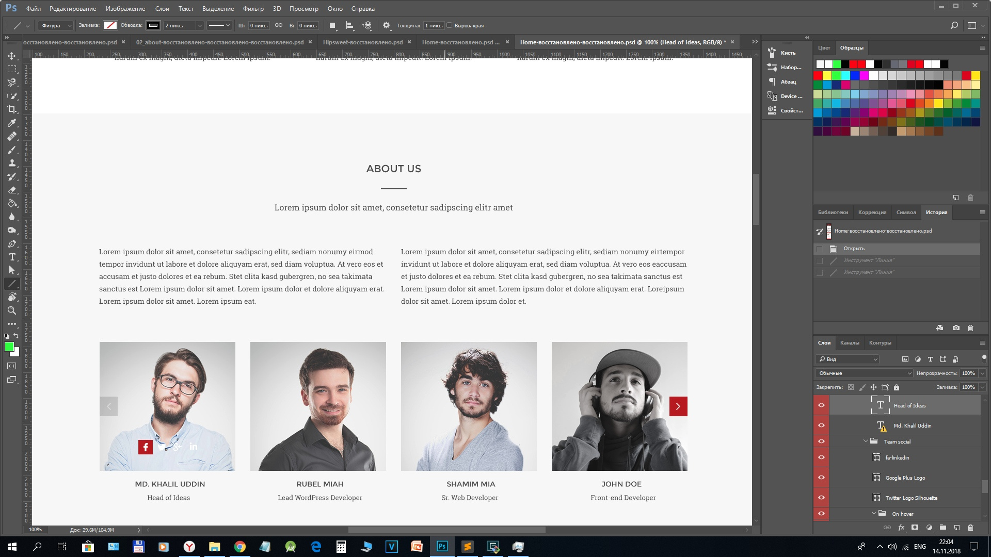Select the Path Selection tool
Image resolution: width=991 pixels, height=557 pixels.
11,270
